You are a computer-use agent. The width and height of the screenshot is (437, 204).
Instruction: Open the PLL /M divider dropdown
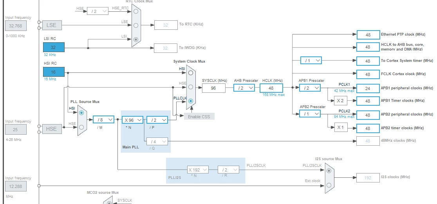point(103,120)
